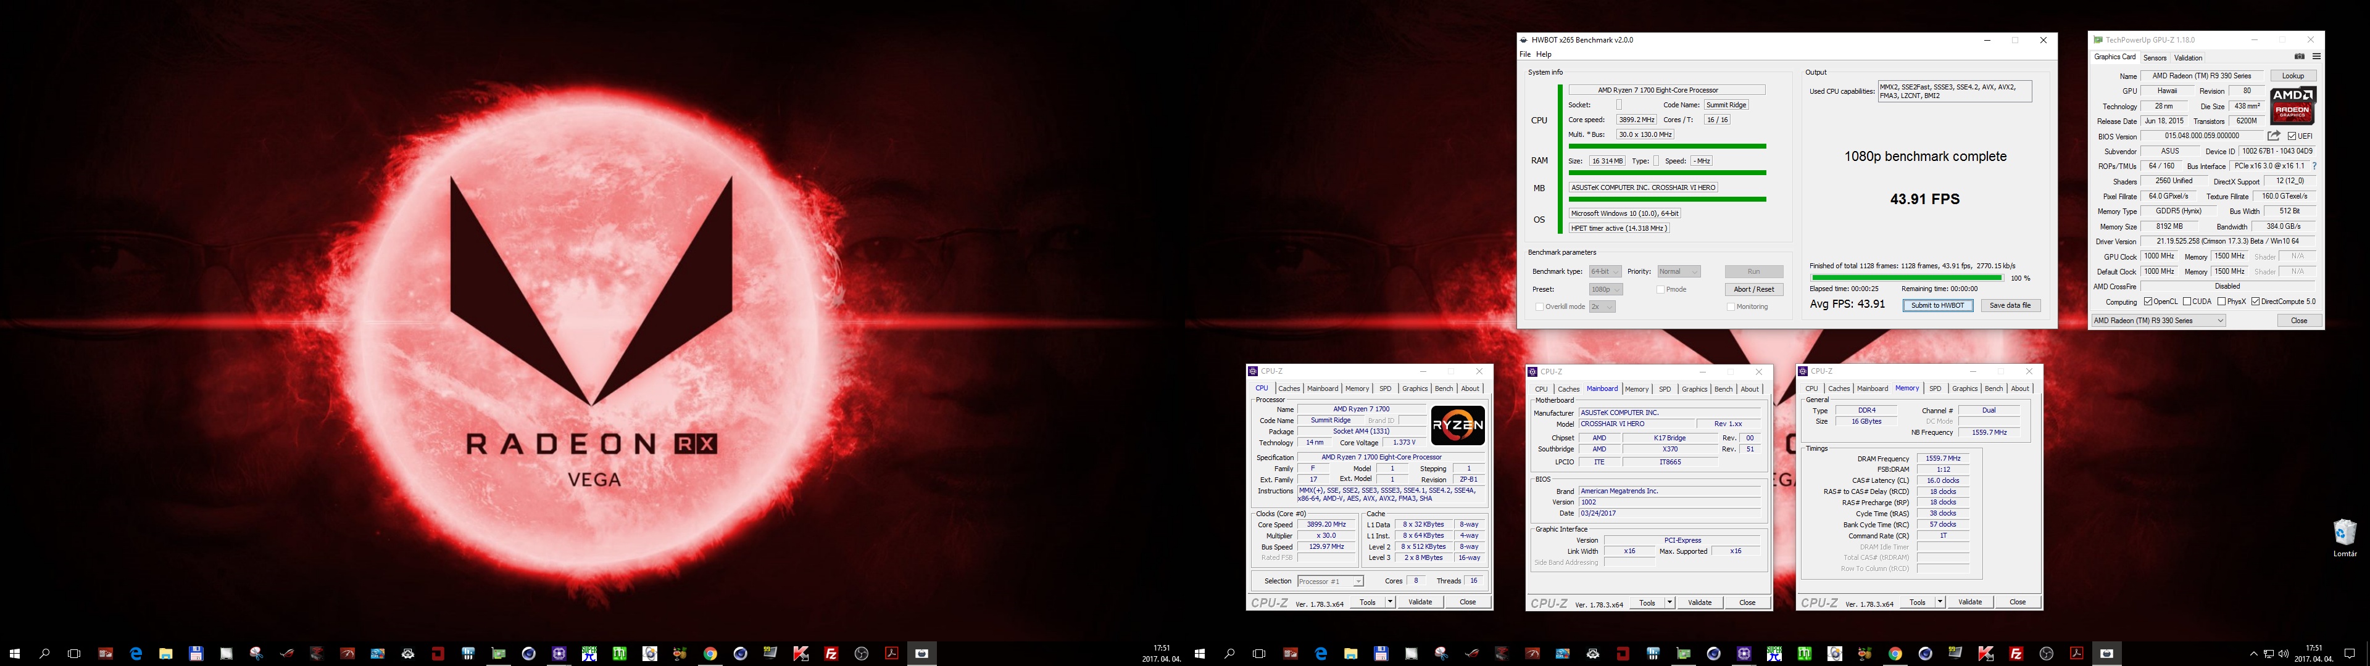2370x666 pixels.
Task: Switch to the Sensors tab in GPU-Z
Action: [x=2155, y=57]
